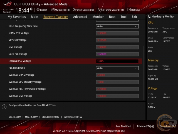Click the DMI Voltage 1.90000 field
The width and height of the screenshot is (178, 134).
point(117,47)
